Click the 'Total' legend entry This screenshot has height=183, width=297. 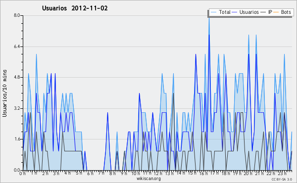pos(224,12)
